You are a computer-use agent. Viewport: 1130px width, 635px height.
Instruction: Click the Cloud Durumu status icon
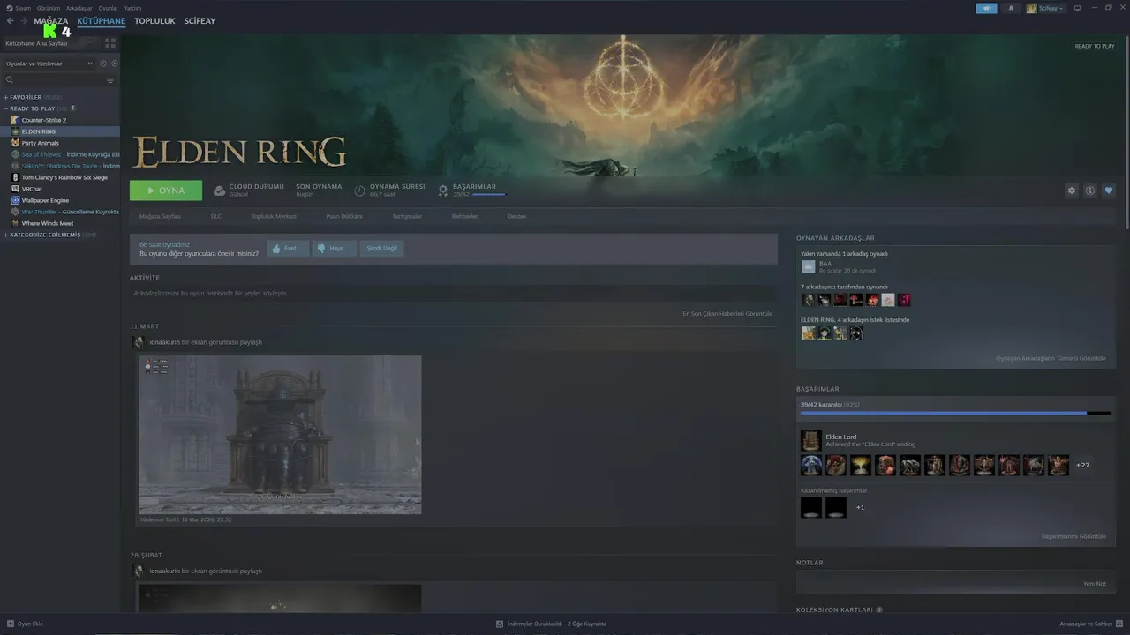click(x=219, y=190)
